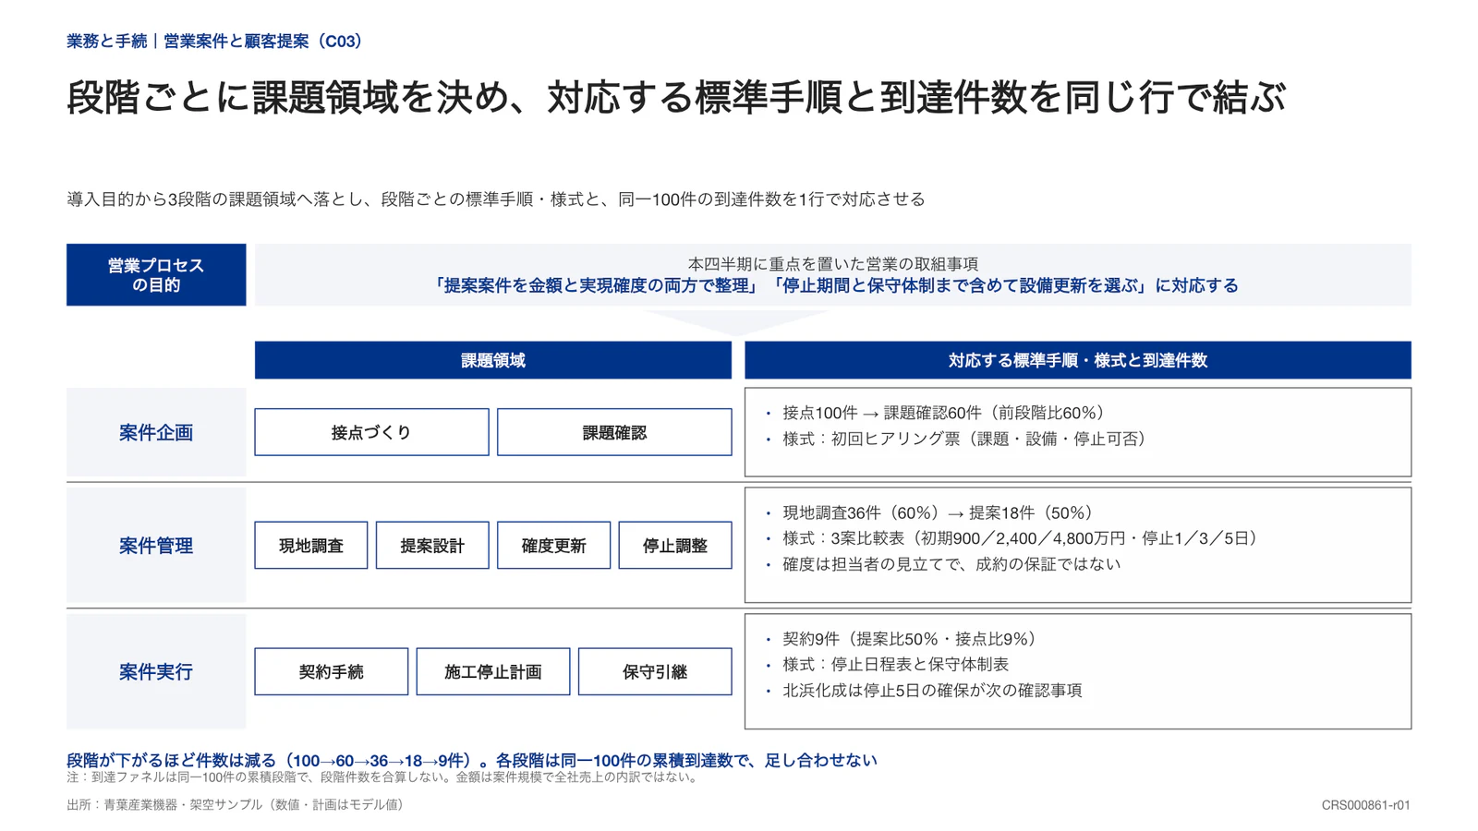This screenshot has height=831, width=1478.
Task: Click the 施工停止計画 box
Action: coord(493,672)
